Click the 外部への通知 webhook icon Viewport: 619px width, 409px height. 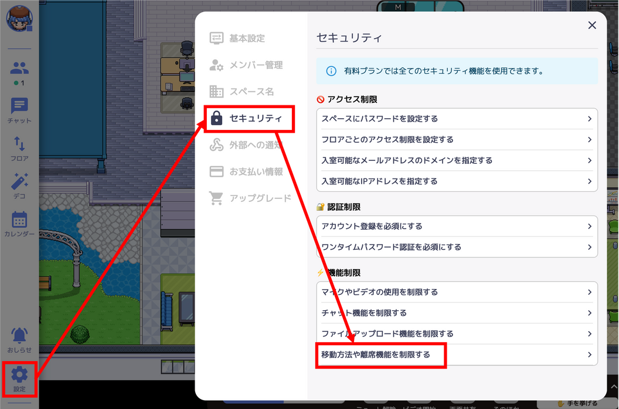216,145
